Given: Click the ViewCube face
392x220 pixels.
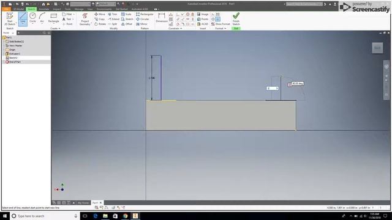Looking at the screenshot, I should click(x=377, y=48).
